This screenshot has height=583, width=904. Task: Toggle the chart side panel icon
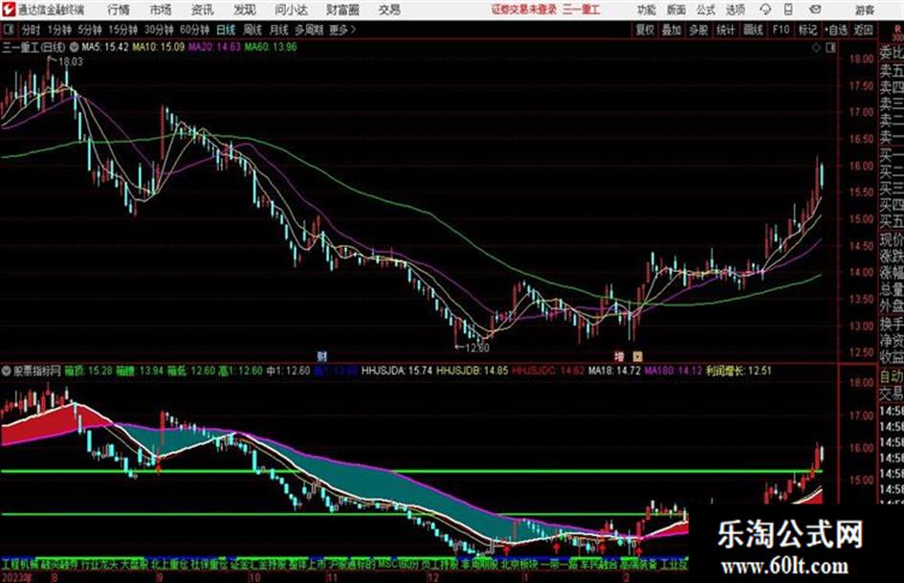pos(830,48)
